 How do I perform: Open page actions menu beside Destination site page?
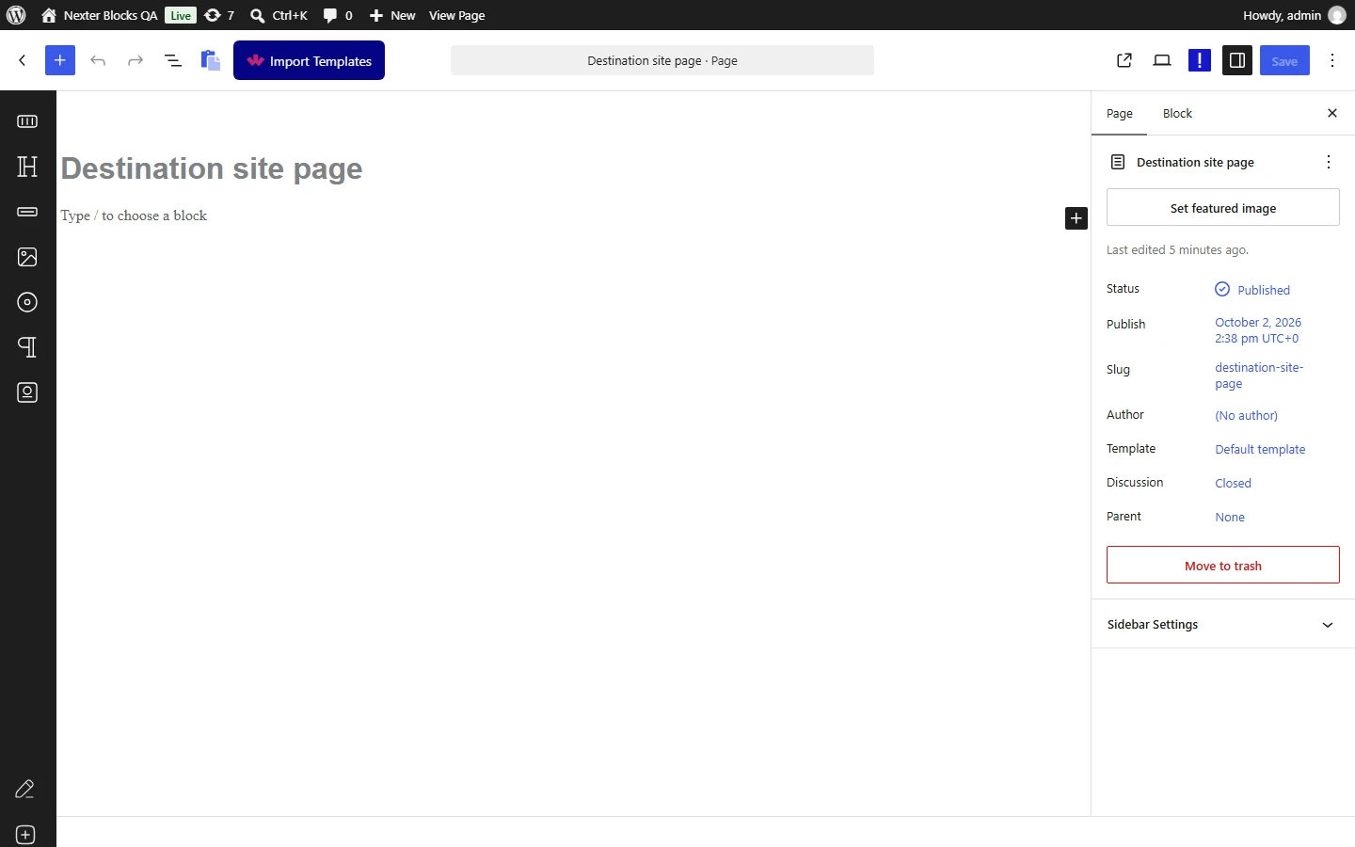point(1329,162)
